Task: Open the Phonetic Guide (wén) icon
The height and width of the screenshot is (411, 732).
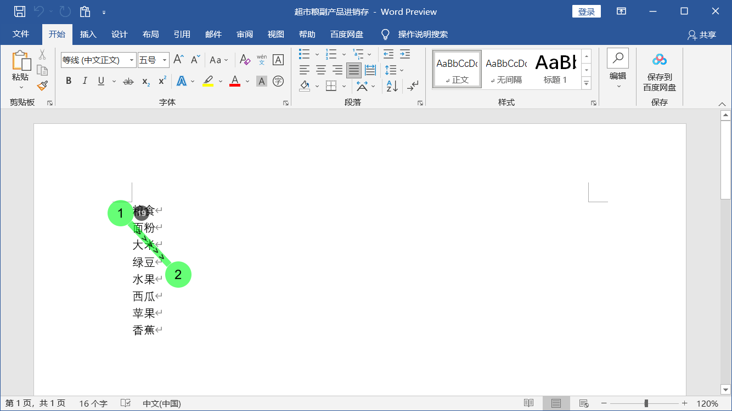Action: [x=262, y=60]
